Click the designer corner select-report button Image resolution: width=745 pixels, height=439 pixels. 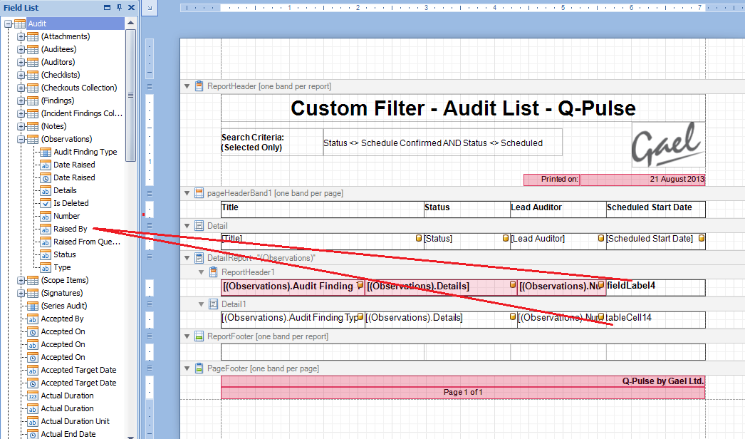pyautogui.click(x=150, y=8)
